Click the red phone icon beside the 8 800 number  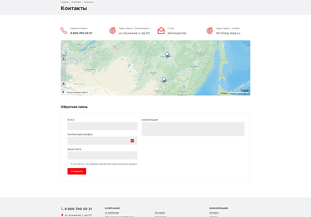pyautogui.click(x=64, y=31)
